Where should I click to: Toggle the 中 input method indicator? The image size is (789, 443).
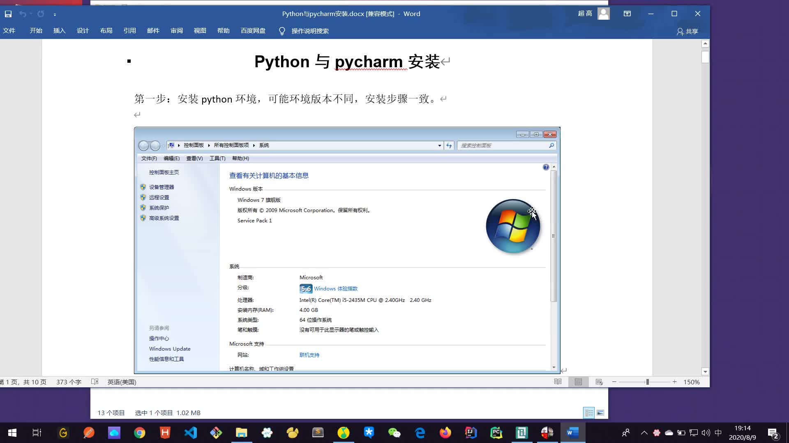pos(718,433)
